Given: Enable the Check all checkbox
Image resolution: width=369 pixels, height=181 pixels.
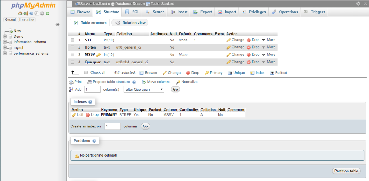Looking at the screenshot, I should 86,72.
